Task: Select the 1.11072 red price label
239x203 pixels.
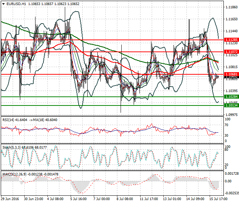Action: point(231,52)
